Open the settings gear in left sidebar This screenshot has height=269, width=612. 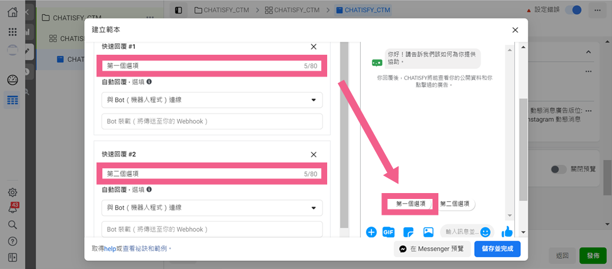12,192
